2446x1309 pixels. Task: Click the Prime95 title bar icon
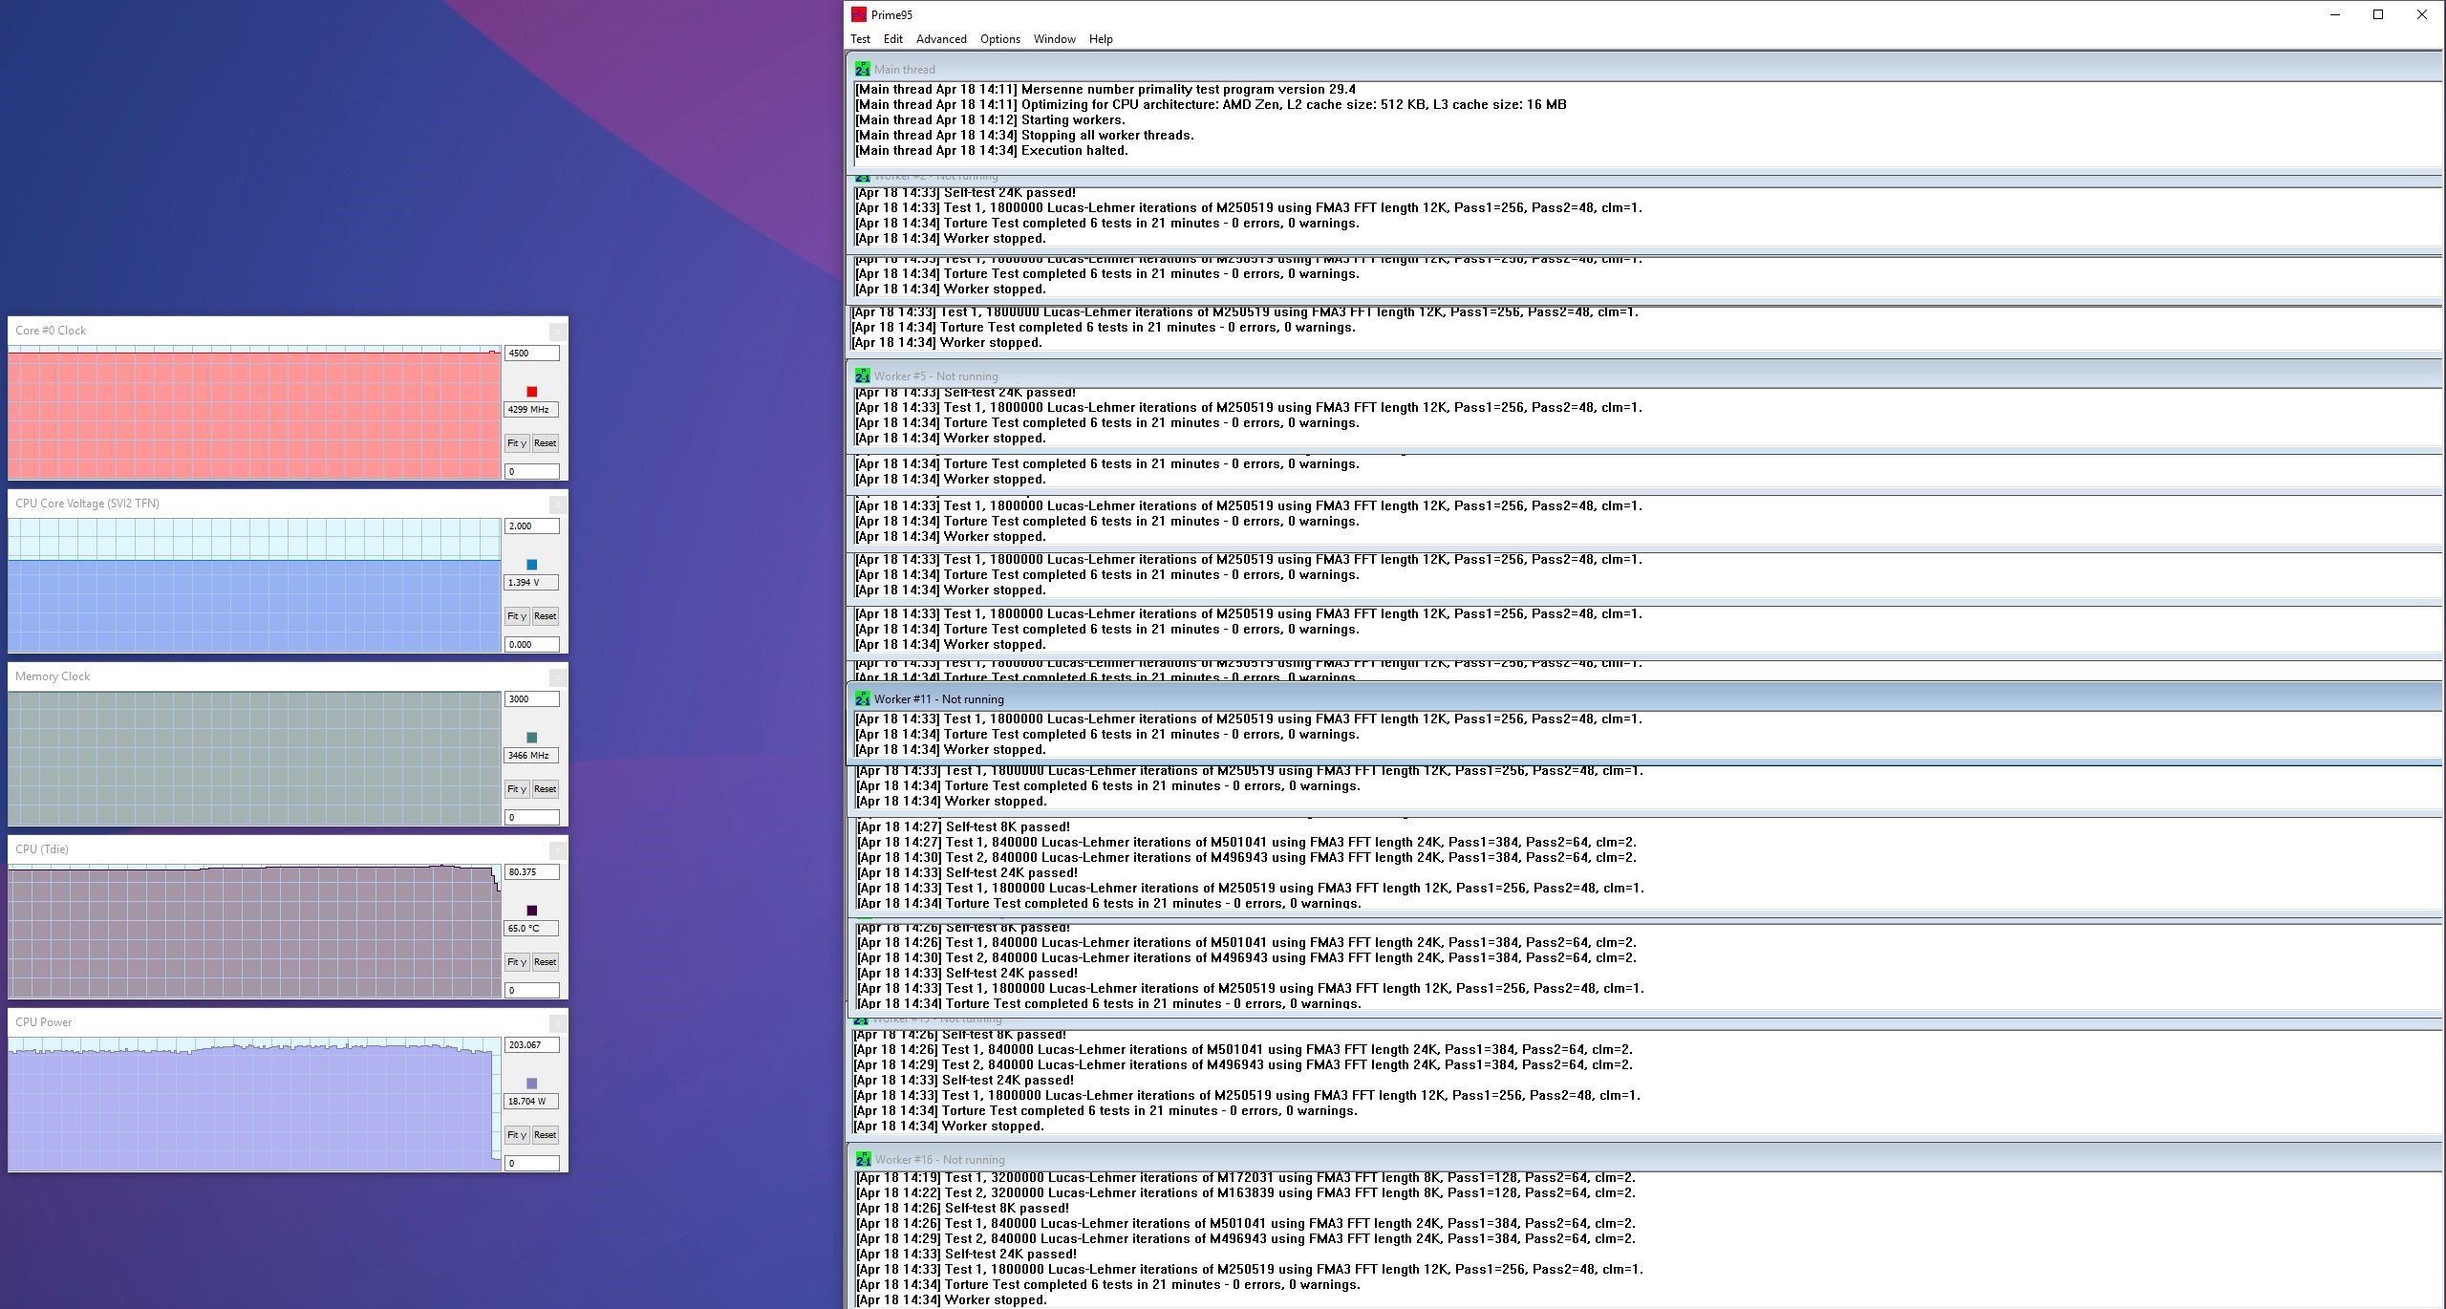coord(858,14)
